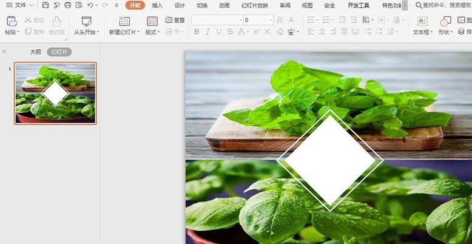Expand the numbered list dropdown

coord(332,20)
